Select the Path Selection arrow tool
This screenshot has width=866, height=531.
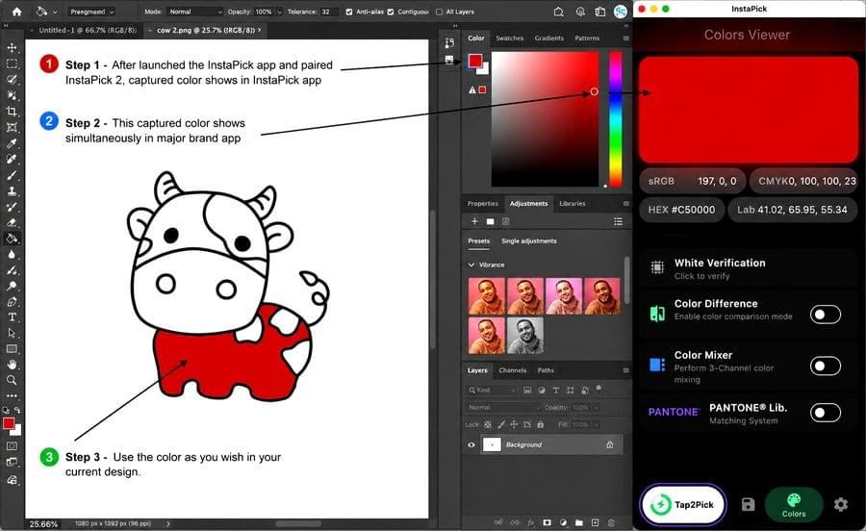coord(12,334)
